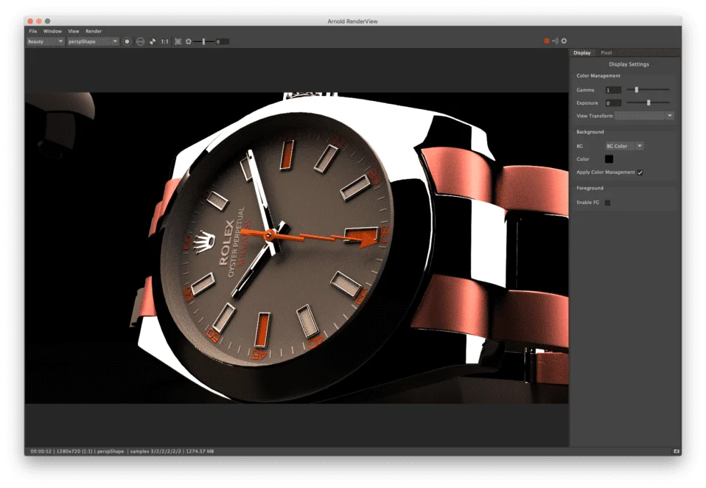Viewport: 706px width, 488px height.
Task: Click the "View Transform" label
Action: (x=594, y=116)
